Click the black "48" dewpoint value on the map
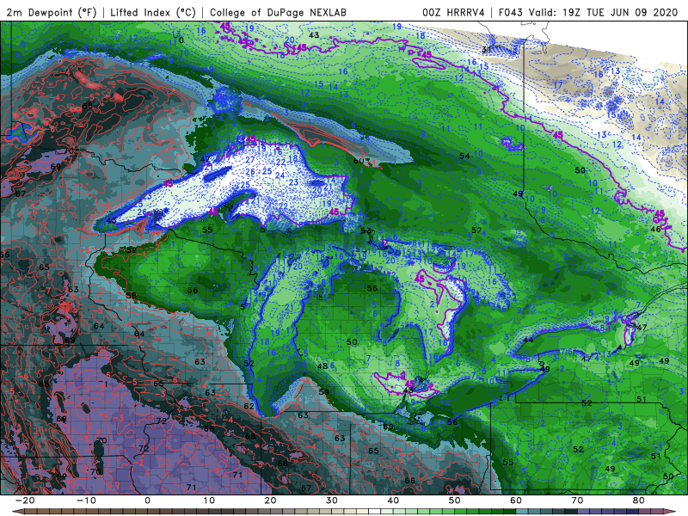 coord(322,366)
